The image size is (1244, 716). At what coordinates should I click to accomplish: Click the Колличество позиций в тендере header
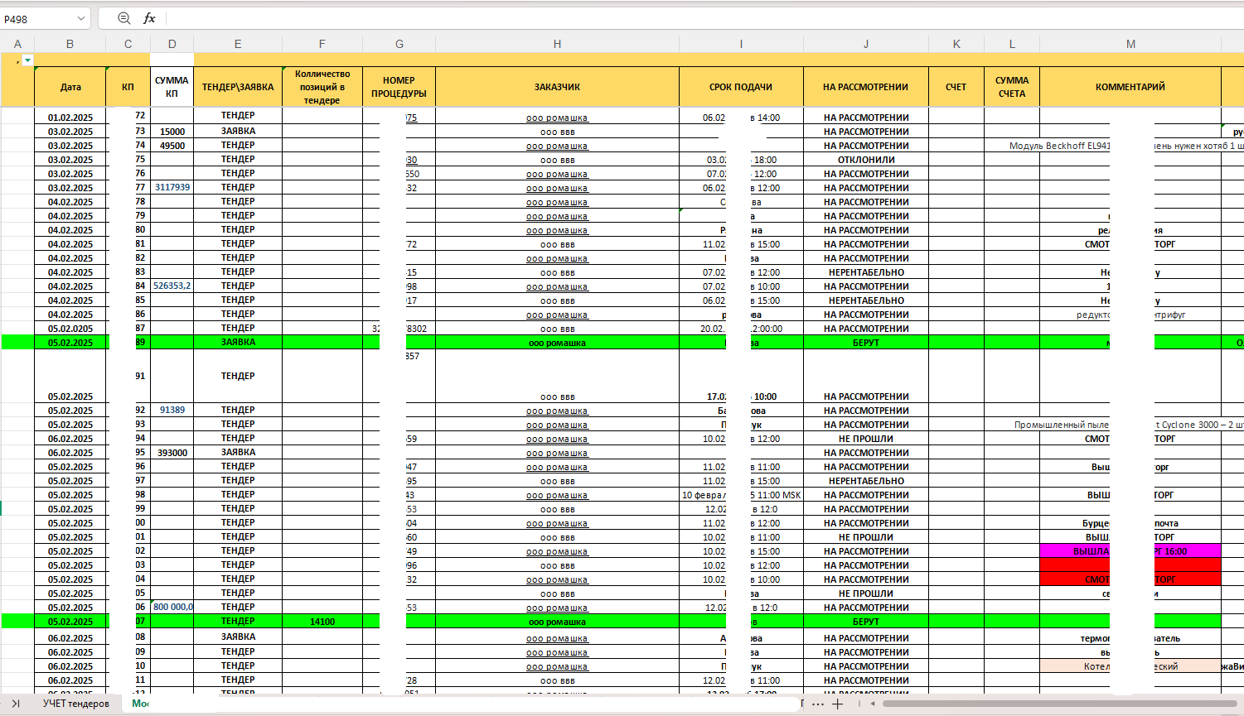(x=322, y=87)
